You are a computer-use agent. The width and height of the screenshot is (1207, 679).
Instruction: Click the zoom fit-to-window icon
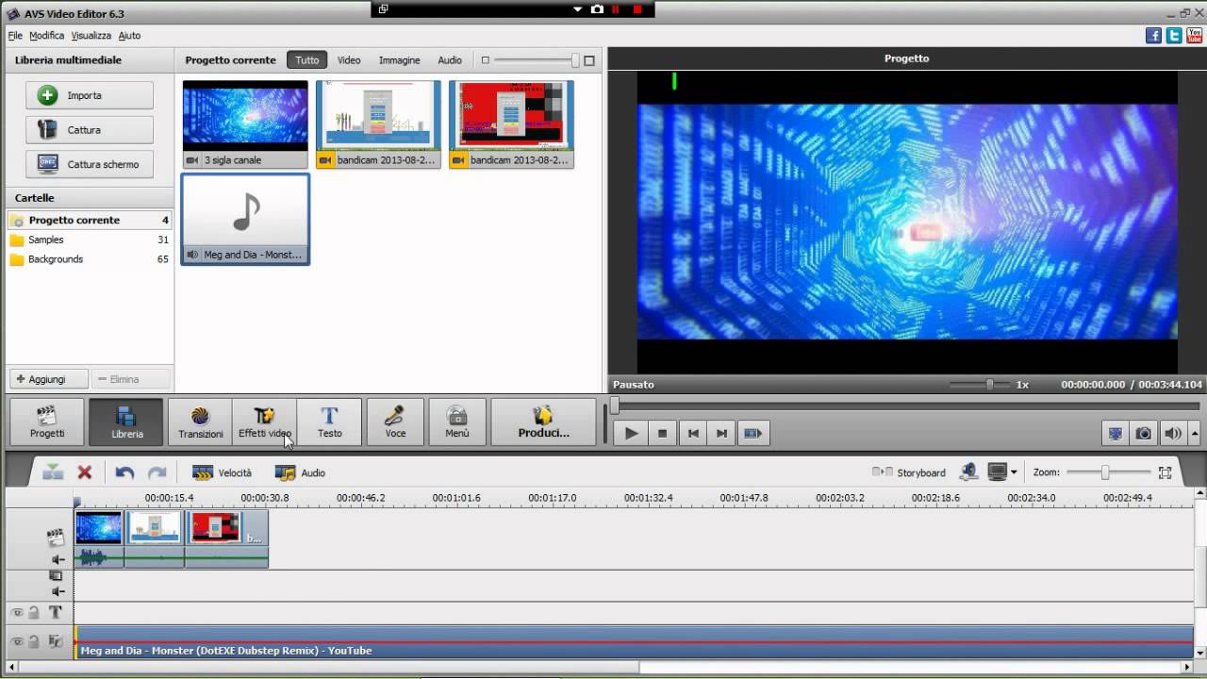point(1166,472)
